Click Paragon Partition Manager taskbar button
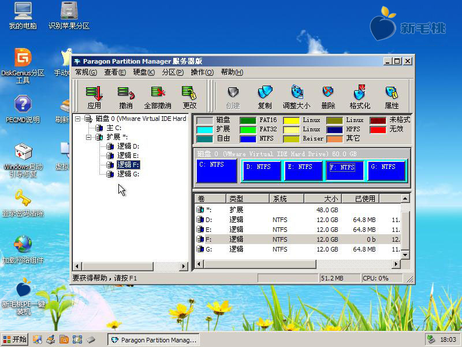The height and width of the screenshot is (347, 462). [x=154, y=340]
